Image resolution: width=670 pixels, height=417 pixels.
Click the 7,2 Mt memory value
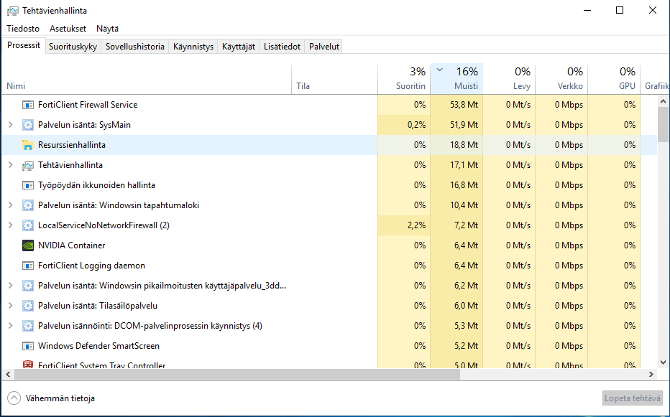click(x=466, y=225)
